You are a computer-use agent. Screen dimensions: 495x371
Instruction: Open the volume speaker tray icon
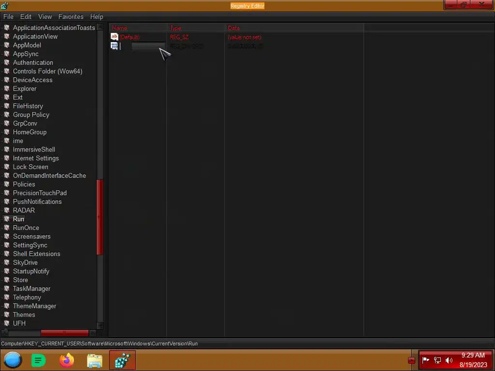(449, 360)
